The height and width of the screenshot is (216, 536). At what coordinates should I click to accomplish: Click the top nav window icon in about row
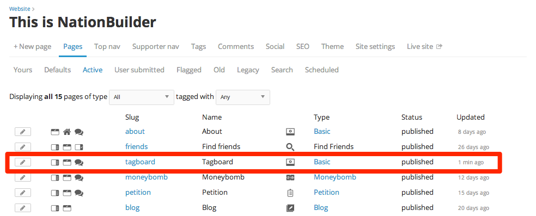tap(54, 132)
